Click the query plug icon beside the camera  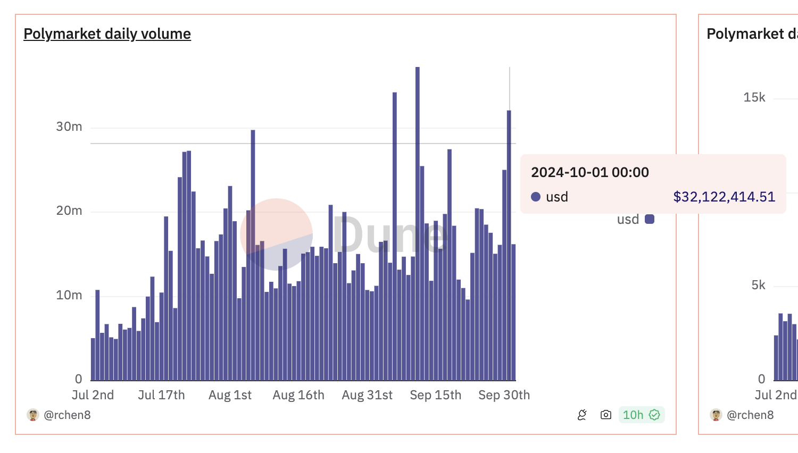[582, 415]
